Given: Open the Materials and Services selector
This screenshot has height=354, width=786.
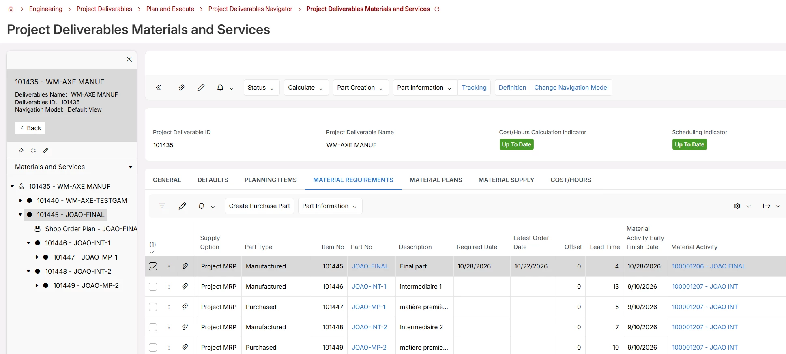Looking at the screenshot, I should 72,167.
